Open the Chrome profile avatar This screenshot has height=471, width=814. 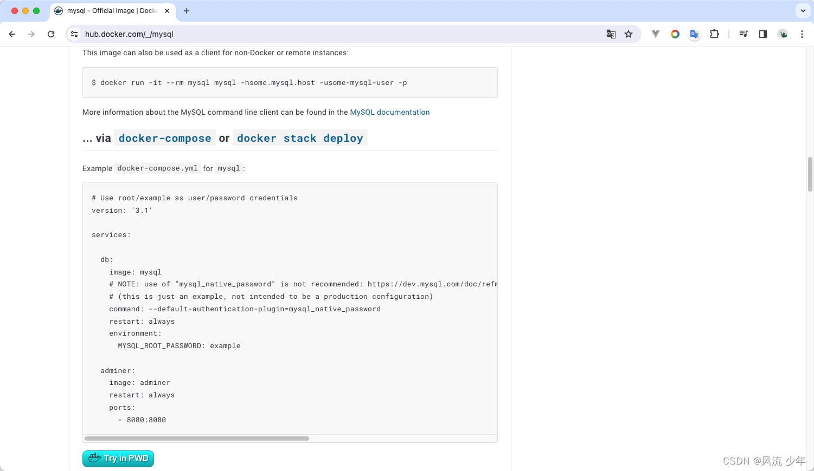coord(783,34)
